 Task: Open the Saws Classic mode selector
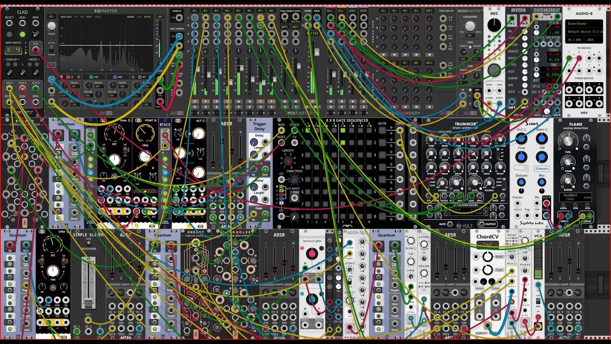pos(542,169)
